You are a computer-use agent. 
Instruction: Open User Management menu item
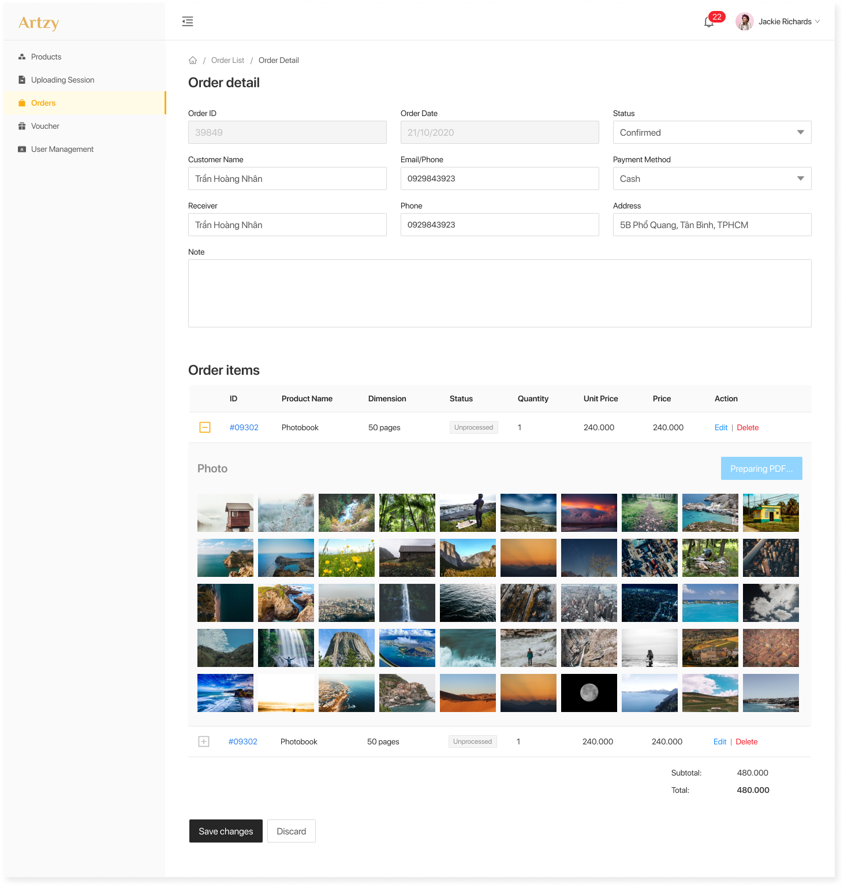point(84,149)
